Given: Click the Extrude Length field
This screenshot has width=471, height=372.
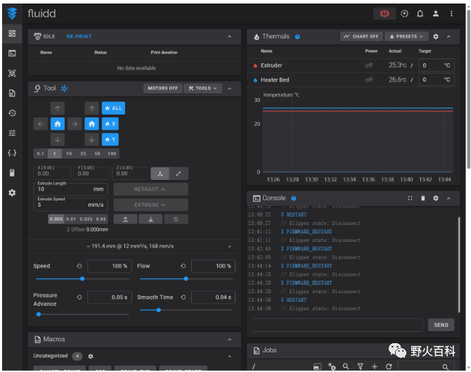Looking at the screenshot, I should pyautogui.click(x=70, y=189).
